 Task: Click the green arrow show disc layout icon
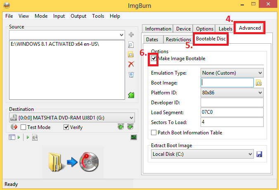(x=131, y=95)
